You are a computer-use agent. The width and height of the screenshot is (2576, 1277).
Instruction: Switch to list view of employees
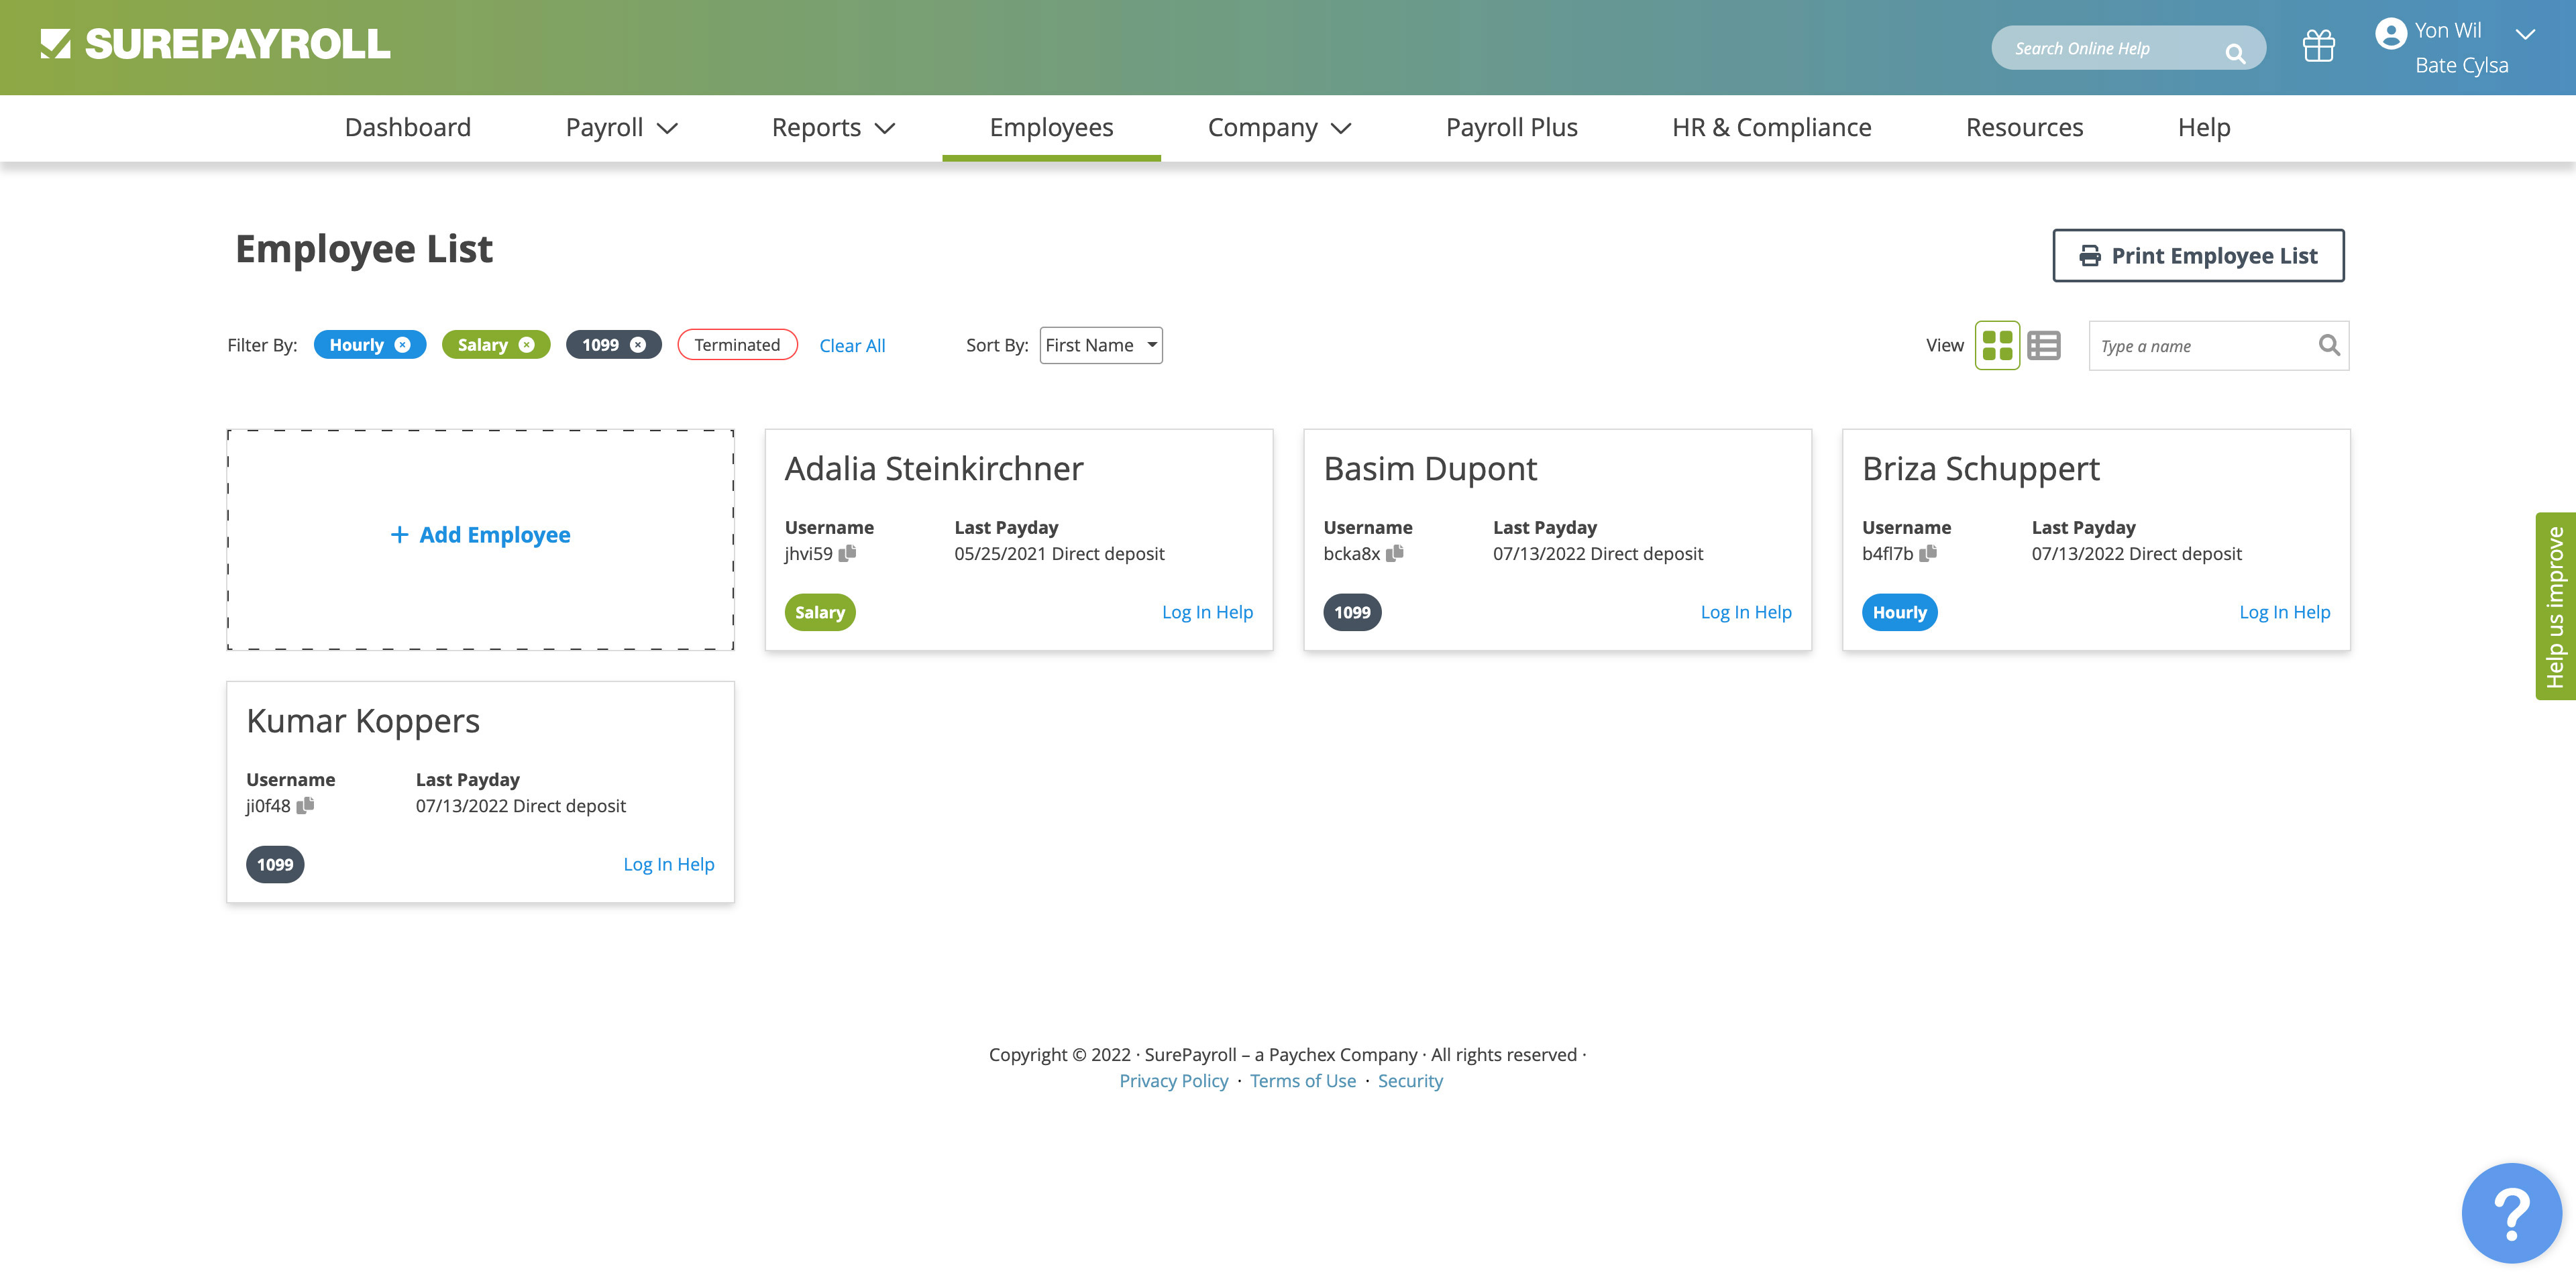point(2044,345)
